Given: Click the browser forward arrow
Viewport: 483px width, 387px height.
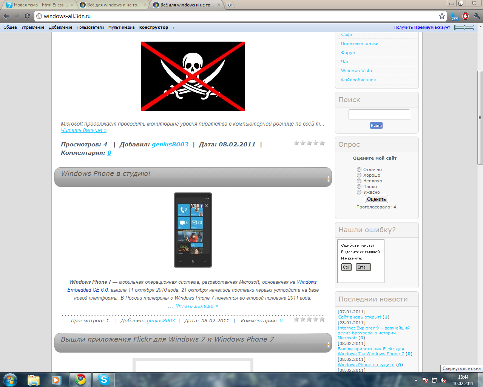Looking at the screenshot, I should tap(17, 16).
